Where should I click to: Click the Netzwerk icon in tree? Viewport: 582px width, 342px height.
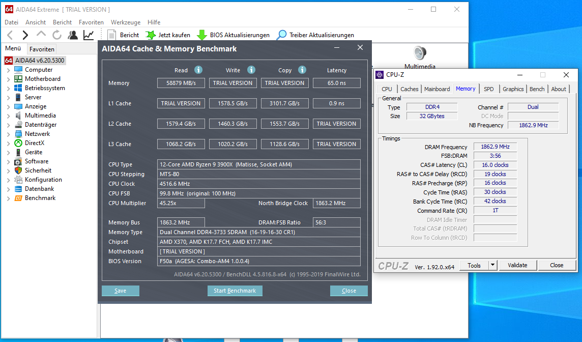point(18,134)
